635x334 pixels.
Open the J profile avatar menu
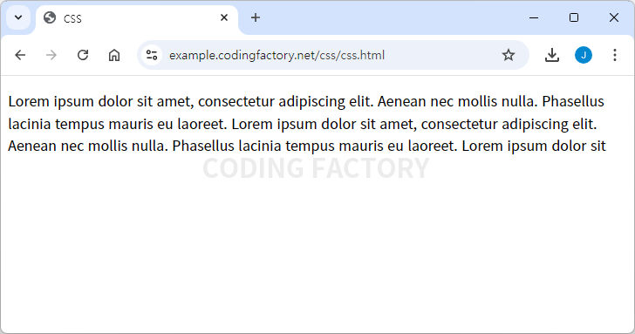coord(584,55)
